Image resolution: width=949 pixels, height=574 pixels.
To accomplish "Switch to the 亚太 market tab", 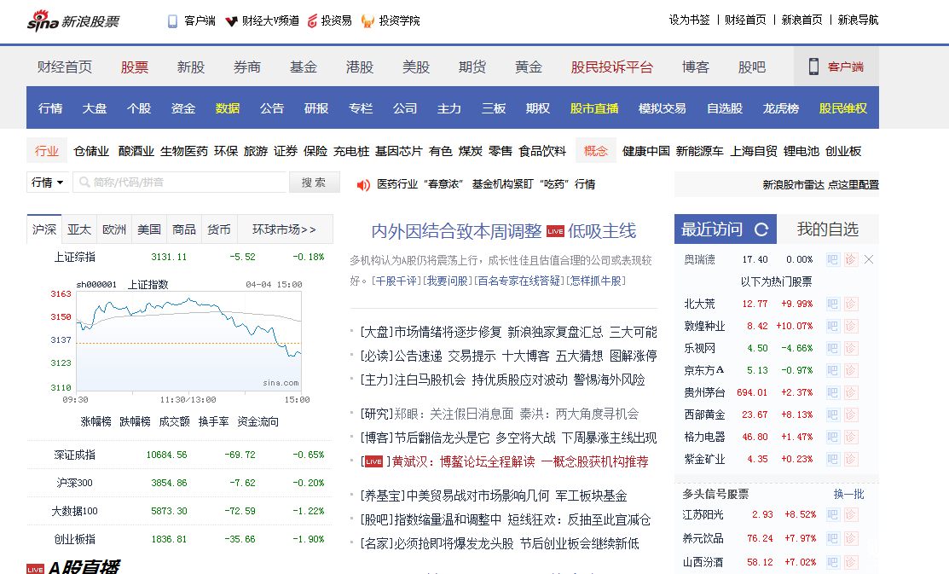I will (79, 229).
